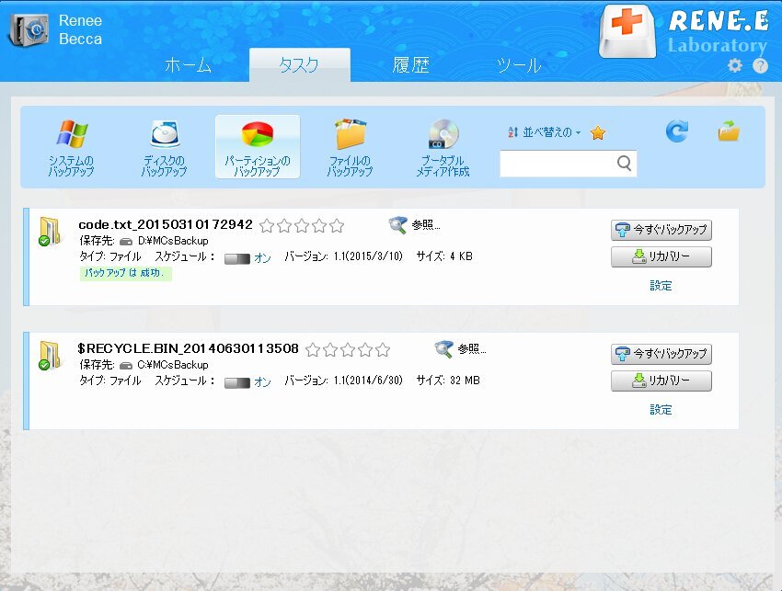
Task: Switch to the 履歴 tab
Action: pos(410,64)
